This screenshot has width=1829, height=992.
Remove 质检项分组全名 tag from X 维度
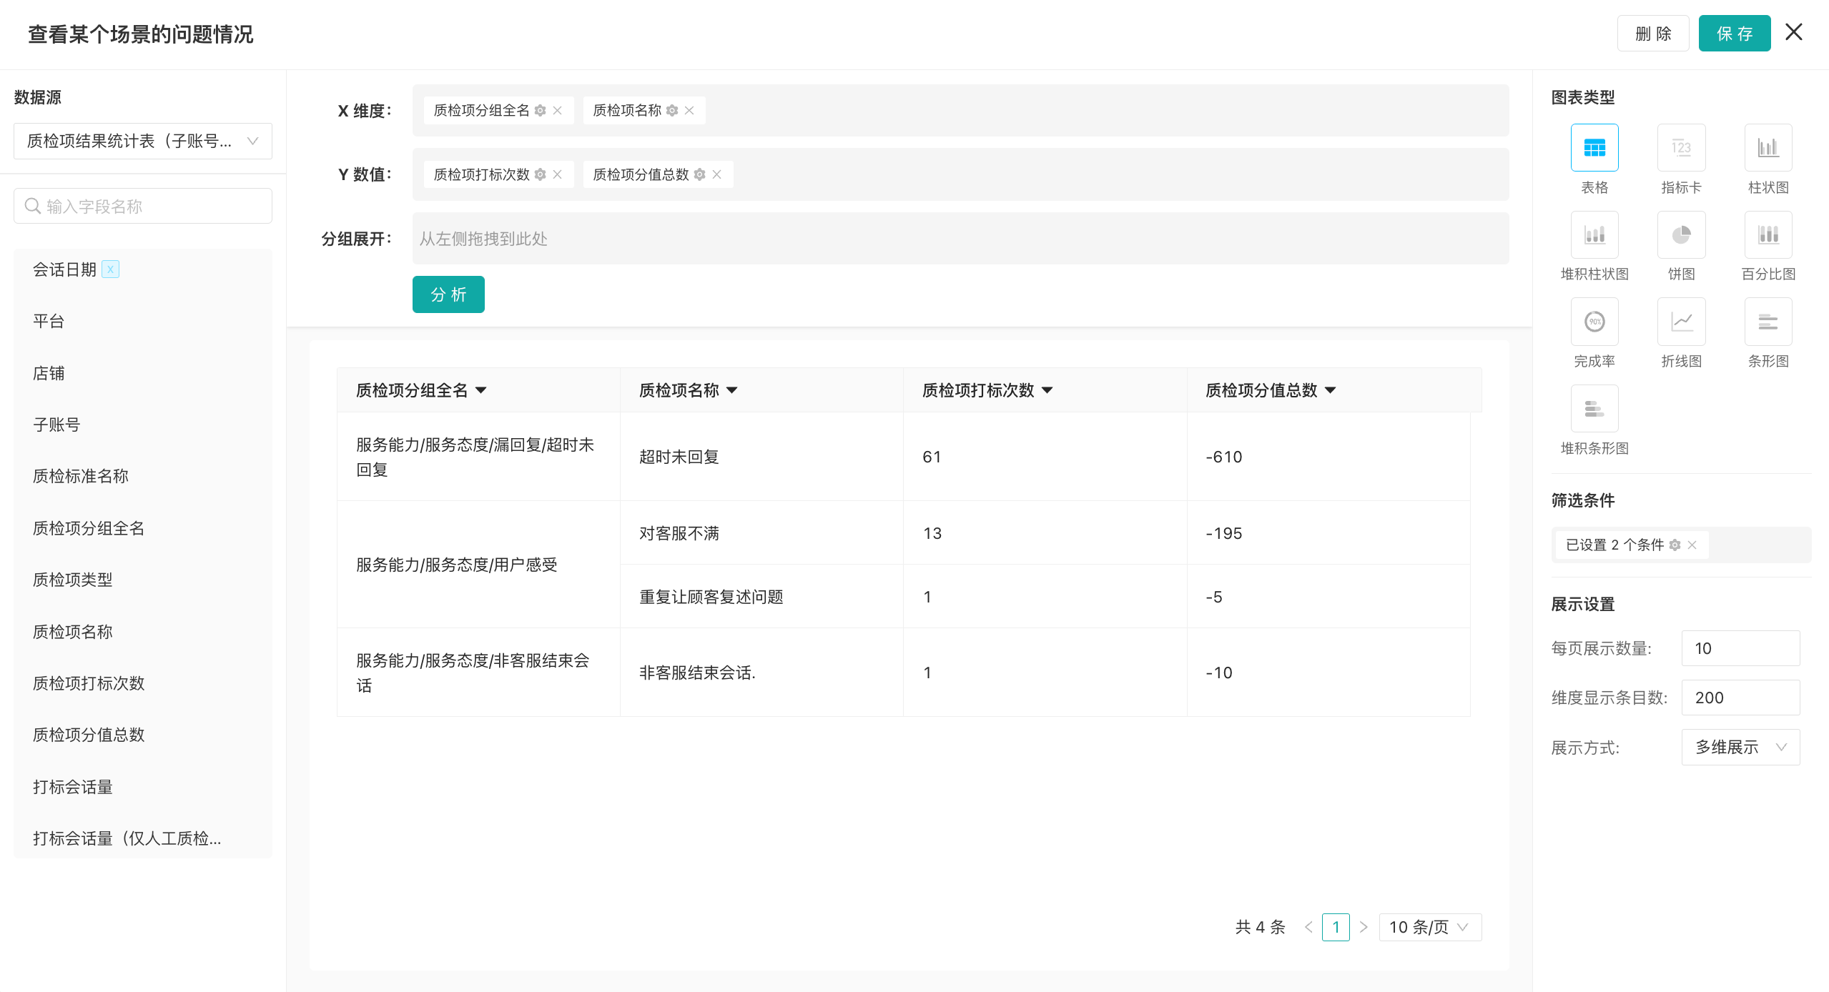click(558, 111)
